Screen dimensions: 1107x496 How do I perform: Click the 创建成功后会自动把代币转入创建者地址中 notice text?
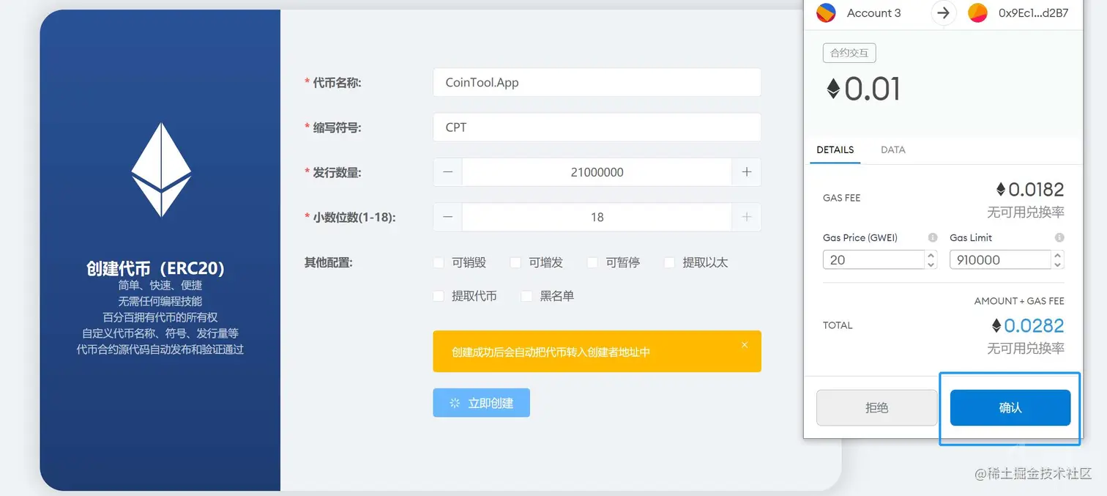tap(551, 352)
